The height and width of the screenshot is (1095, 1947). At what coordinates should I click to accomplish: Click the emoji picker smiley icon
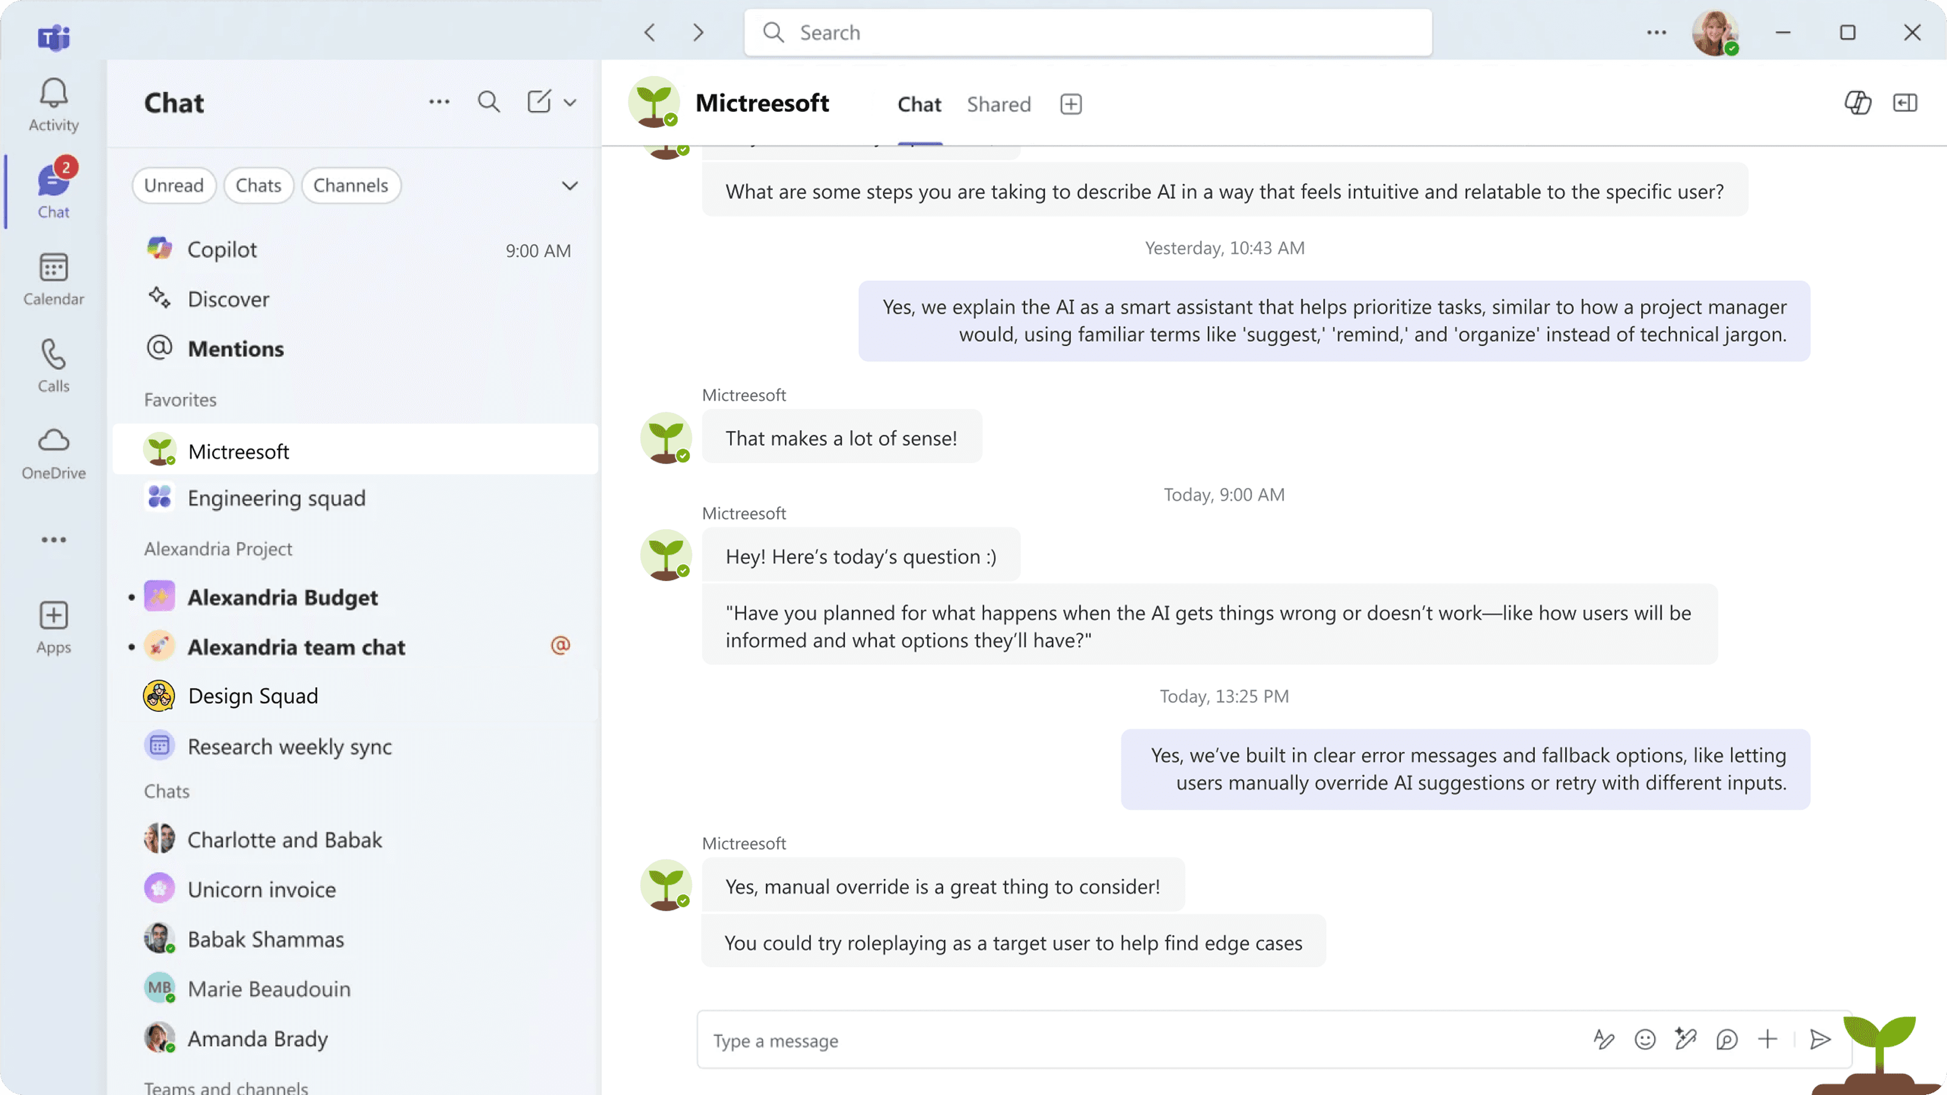coord(1645,1040)
